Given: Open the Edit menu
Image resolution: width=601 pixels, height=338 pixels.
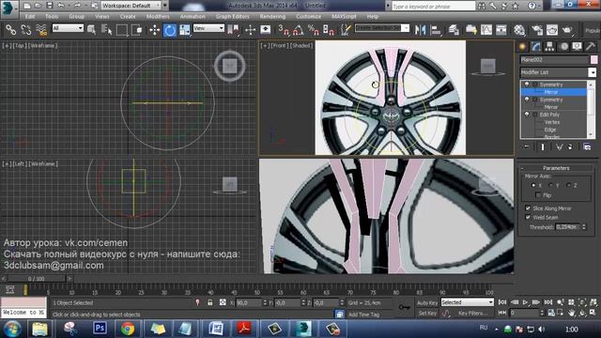Looking at the screenshot, I should (x=30, y=17).
